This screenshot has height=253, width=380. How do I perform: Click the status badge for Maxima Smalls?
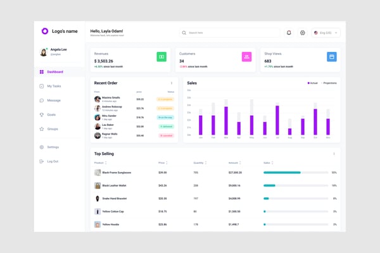click(165, 99)
